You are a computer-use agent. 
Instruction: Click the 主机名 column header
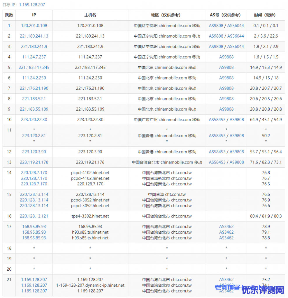[x=90, y=15]
